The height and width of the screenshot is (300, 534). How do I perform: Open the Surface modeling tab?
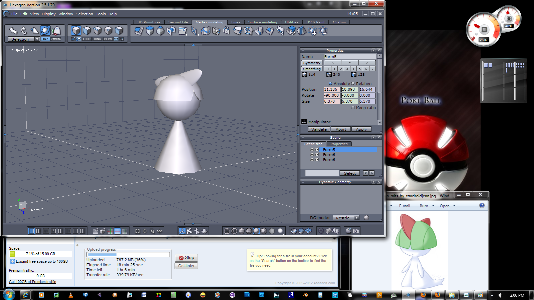pyautogui.click(x=262, y=22)
